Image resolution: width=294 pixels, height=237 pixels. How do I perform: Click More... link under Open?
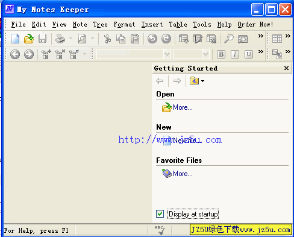coord(183,107)
